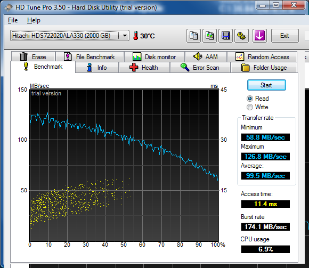Open the File menu
The width and height of the screenshot is (309, 268).
pyautogui.click(x=13, y=20)
